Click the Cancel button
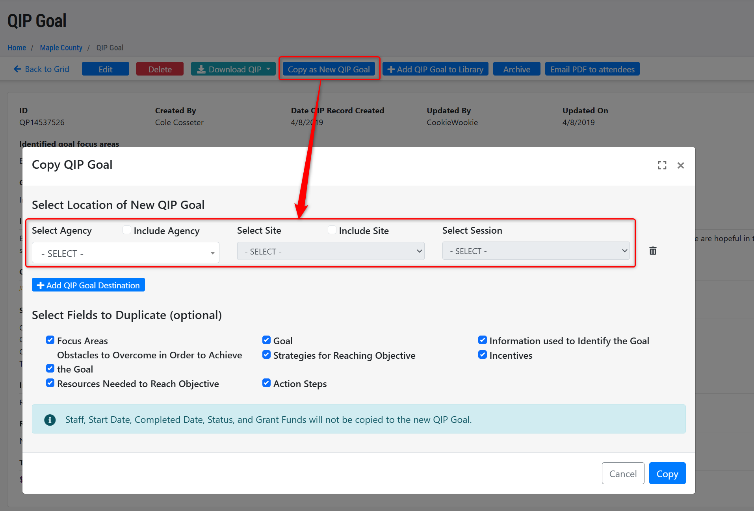The width and height of the screenshot is (754, 511). point(623,473)
